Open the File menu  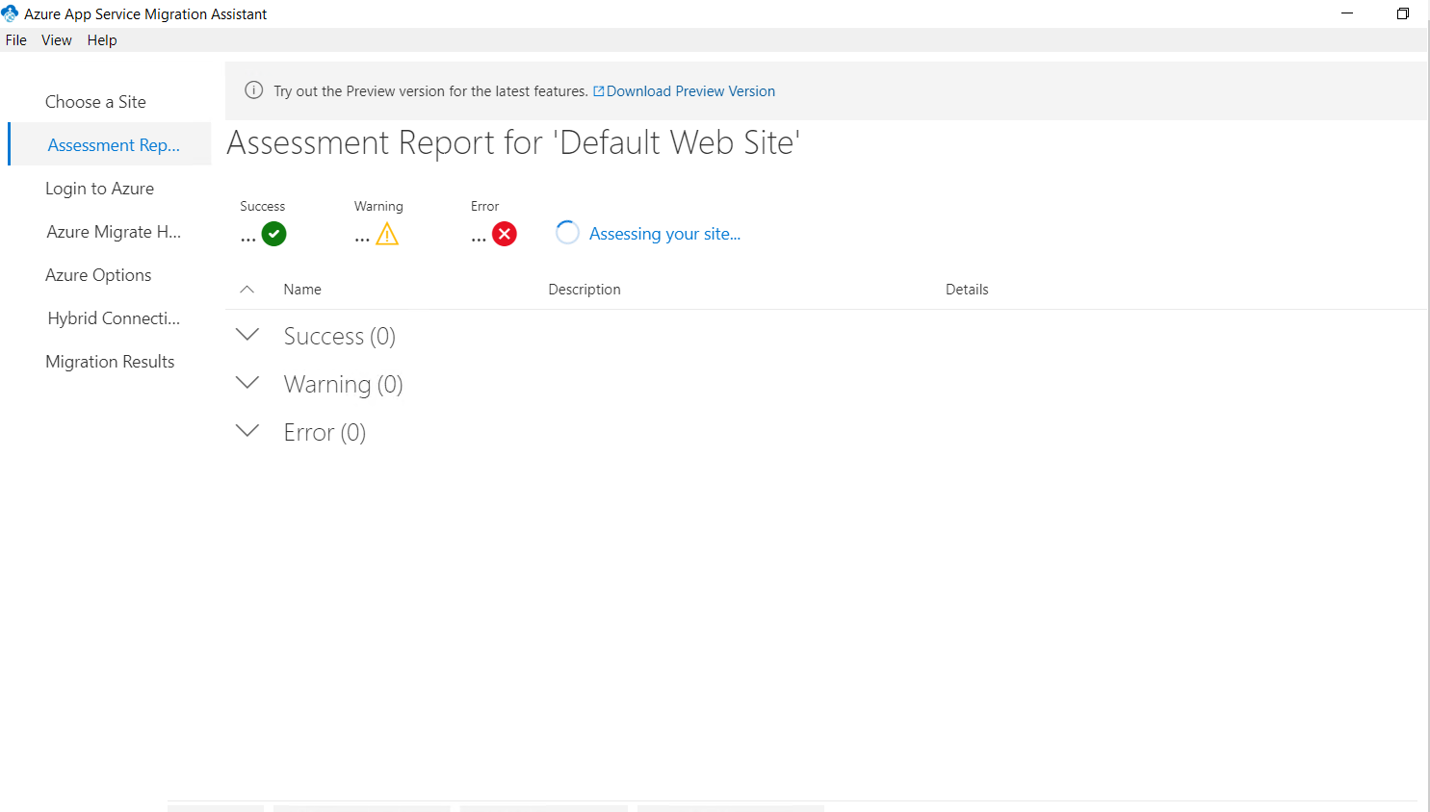pos(15,39)
